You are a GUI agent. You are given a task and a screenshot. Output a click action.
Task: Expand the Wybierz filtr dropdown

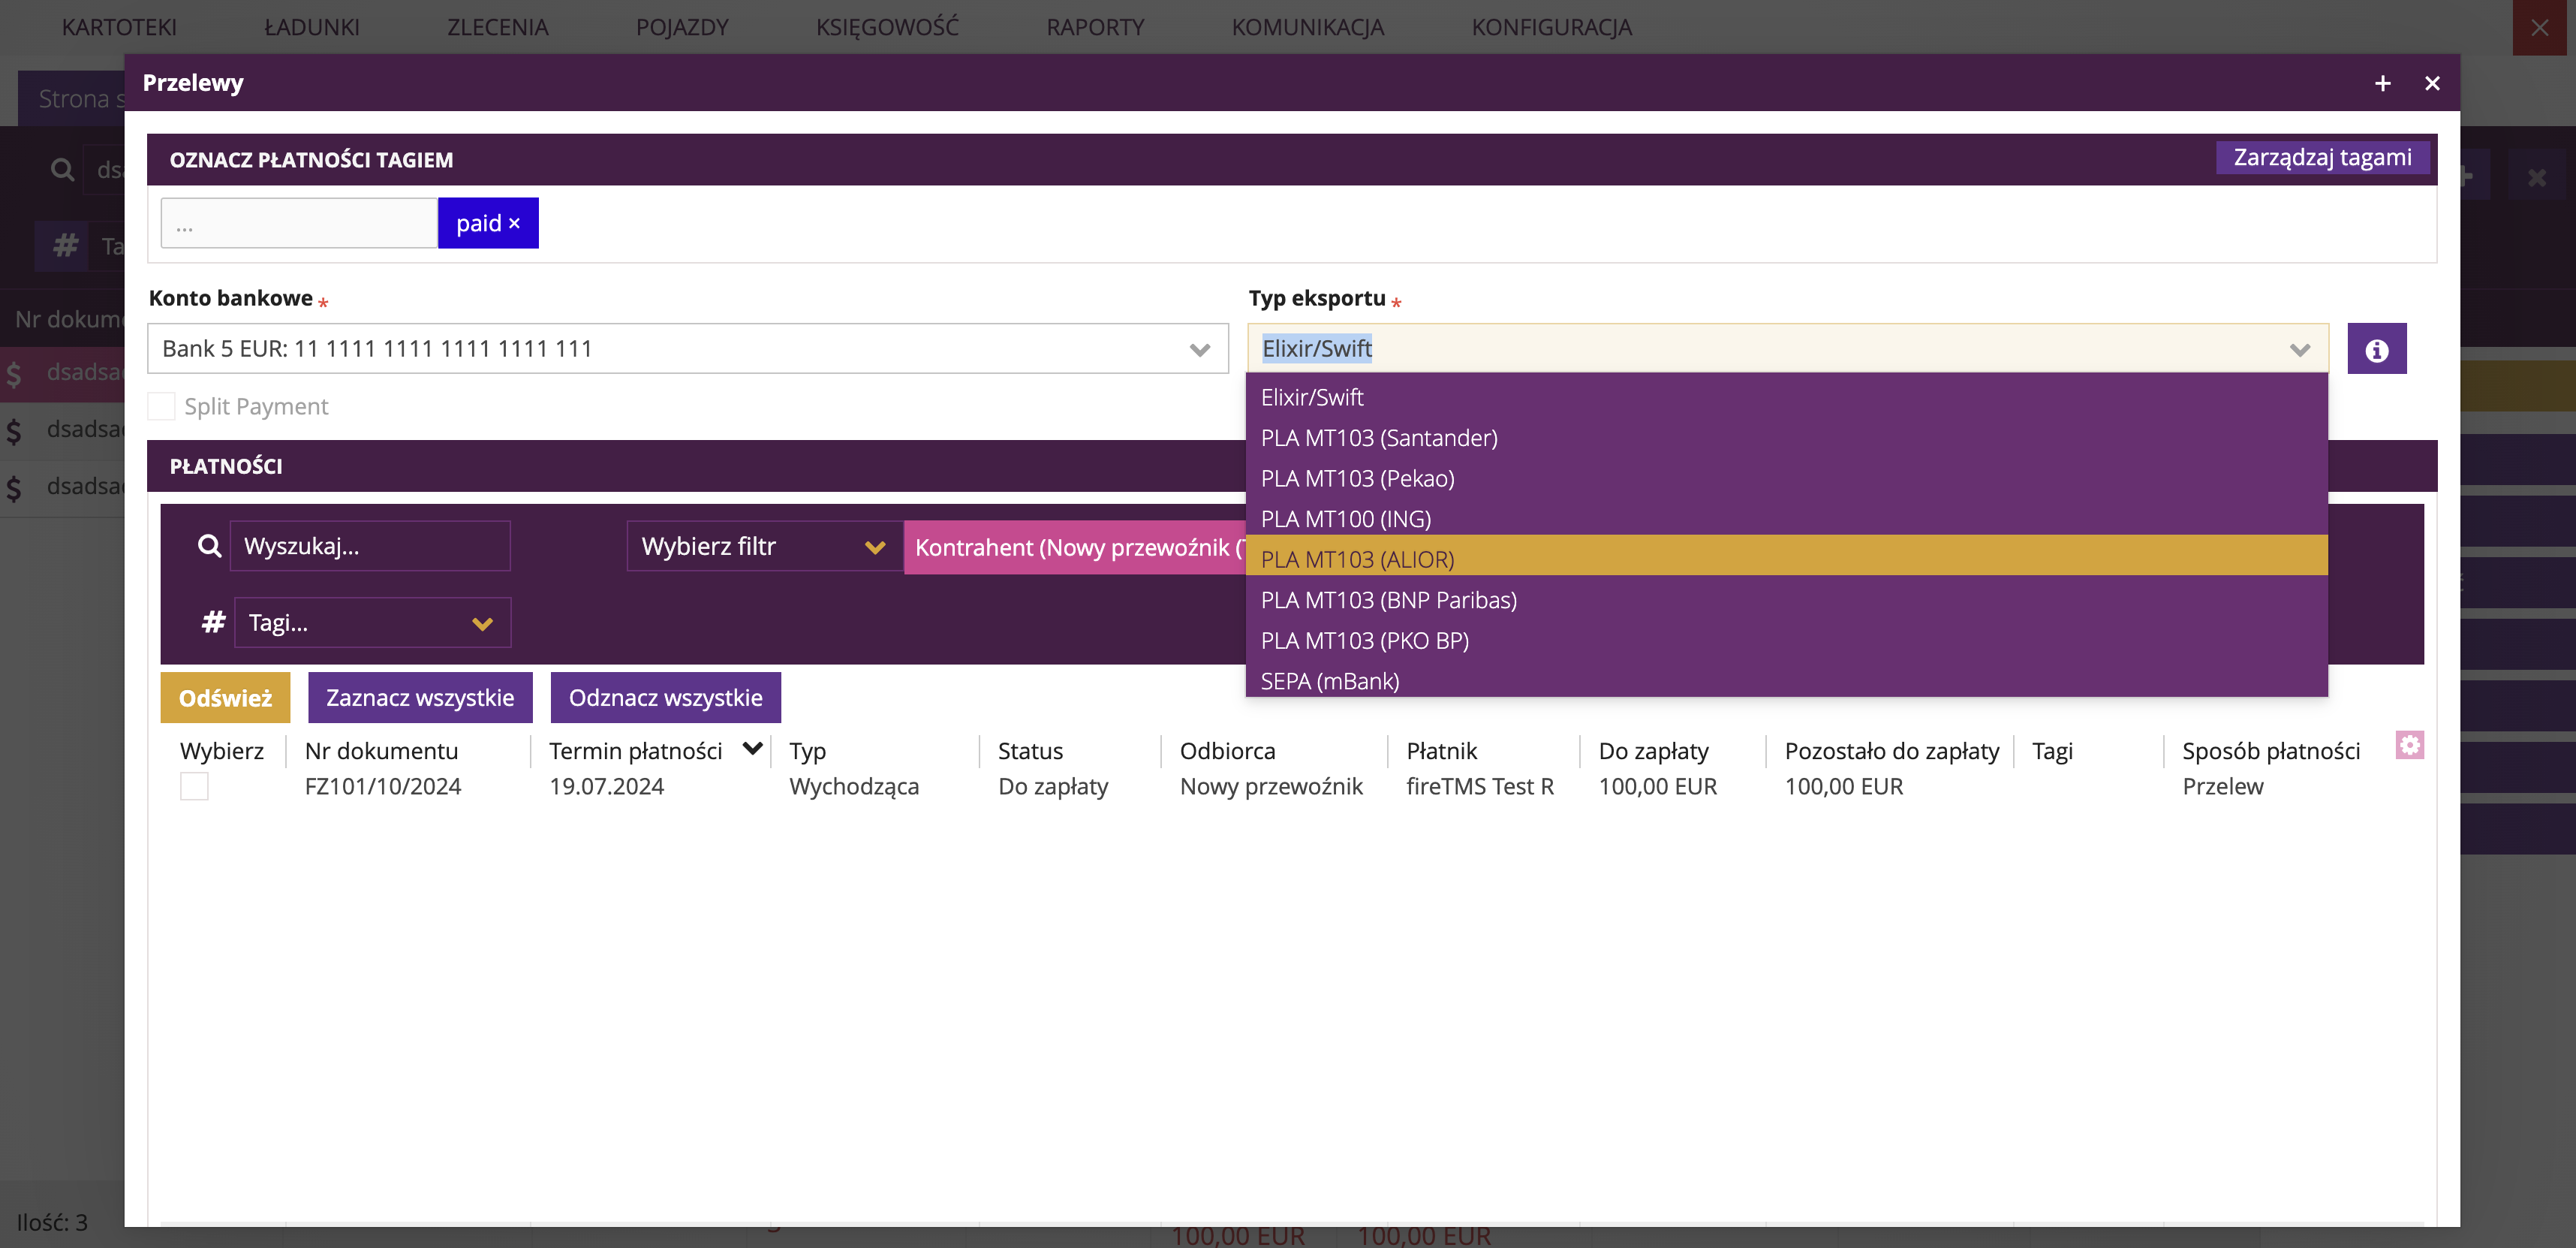(764, 547)
